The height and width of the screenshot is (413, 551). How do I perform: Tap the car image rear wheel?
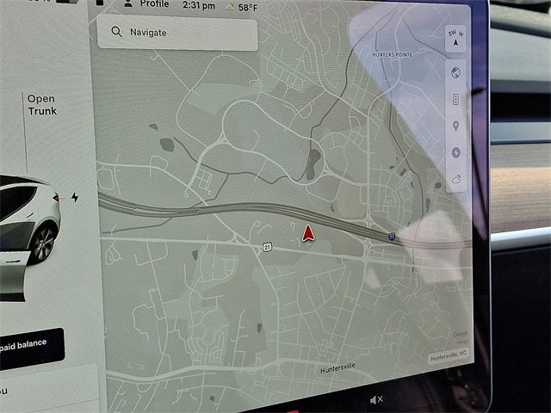[43, 243]
